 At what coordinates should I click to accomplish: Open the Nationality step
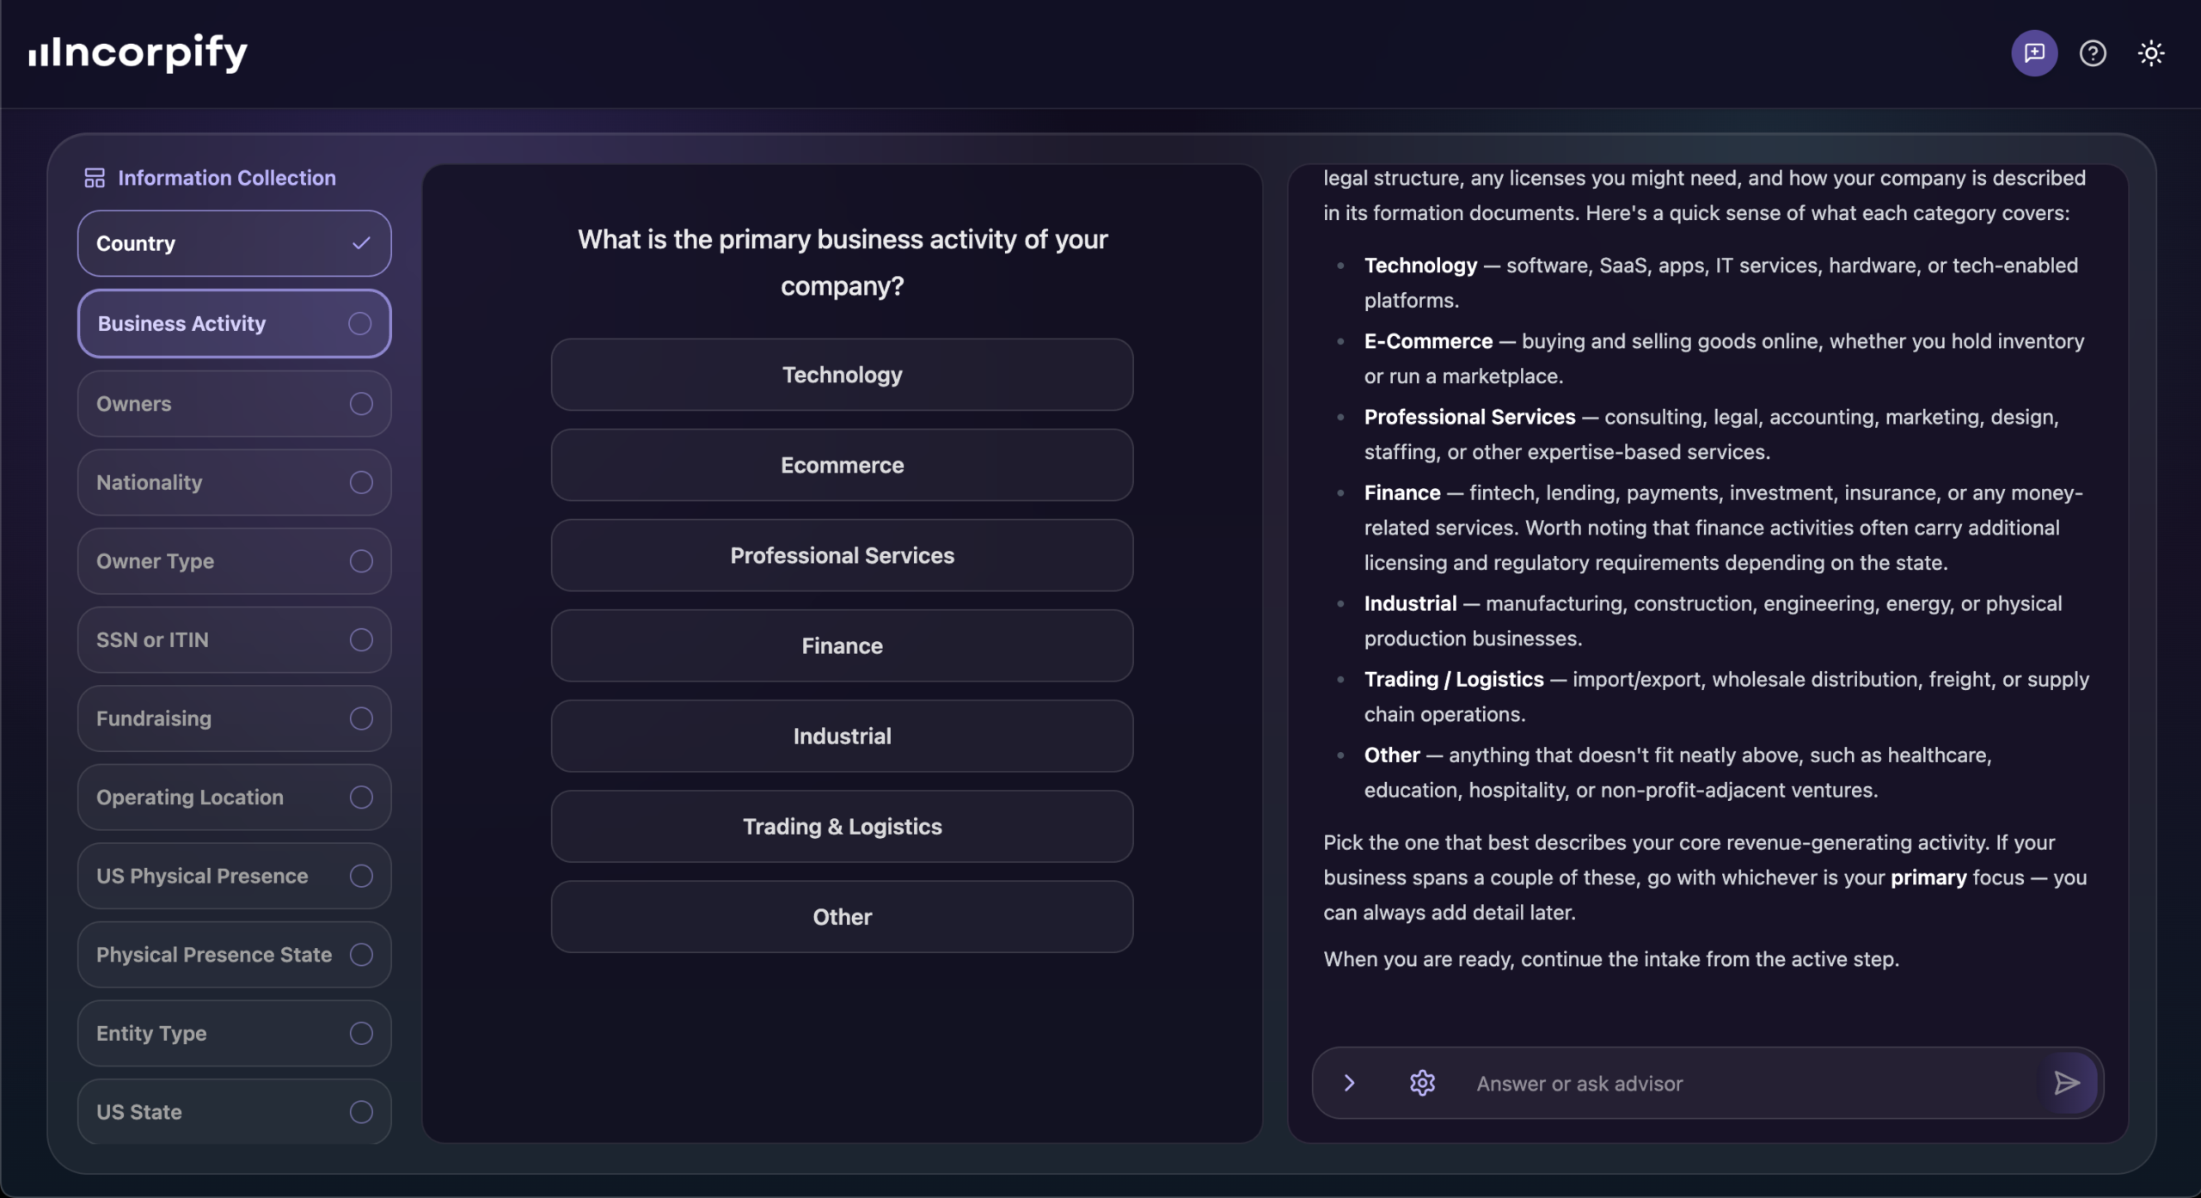coord(235,482)
